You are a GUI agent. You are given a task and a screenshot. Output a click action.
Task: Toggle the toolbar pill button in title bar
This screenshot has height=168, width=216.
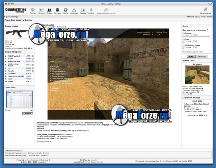pos(210,4)
